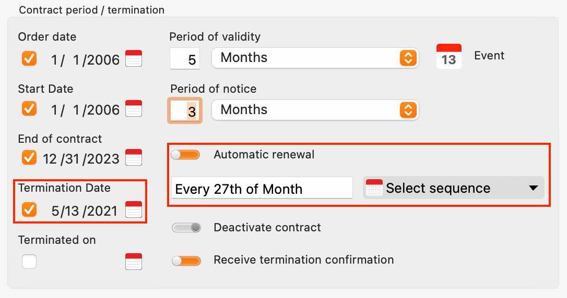
Task: Click the calendar icon in Select sequence
Action: [374, 188]
